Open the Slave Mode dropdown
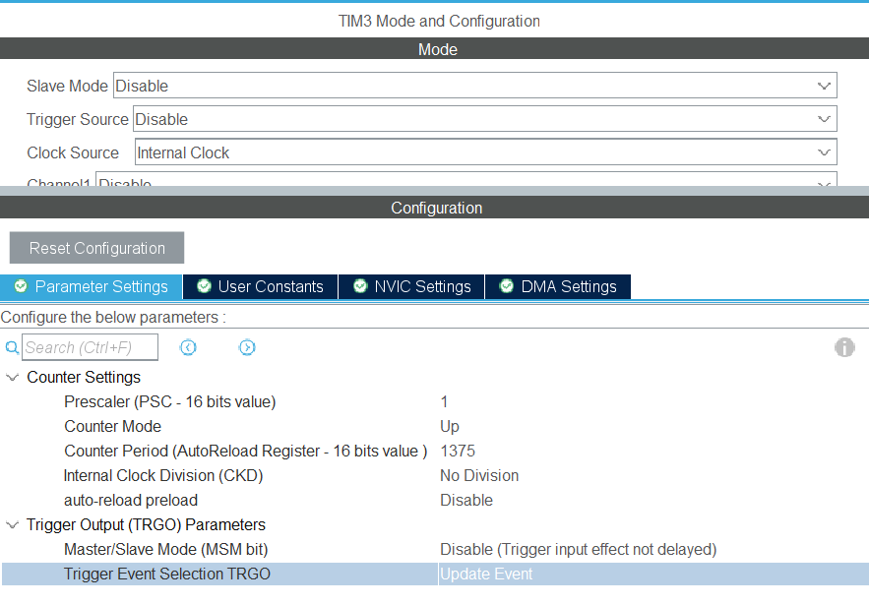The width and height of the screenshot is (869, 605). click(x=475, y=86)
